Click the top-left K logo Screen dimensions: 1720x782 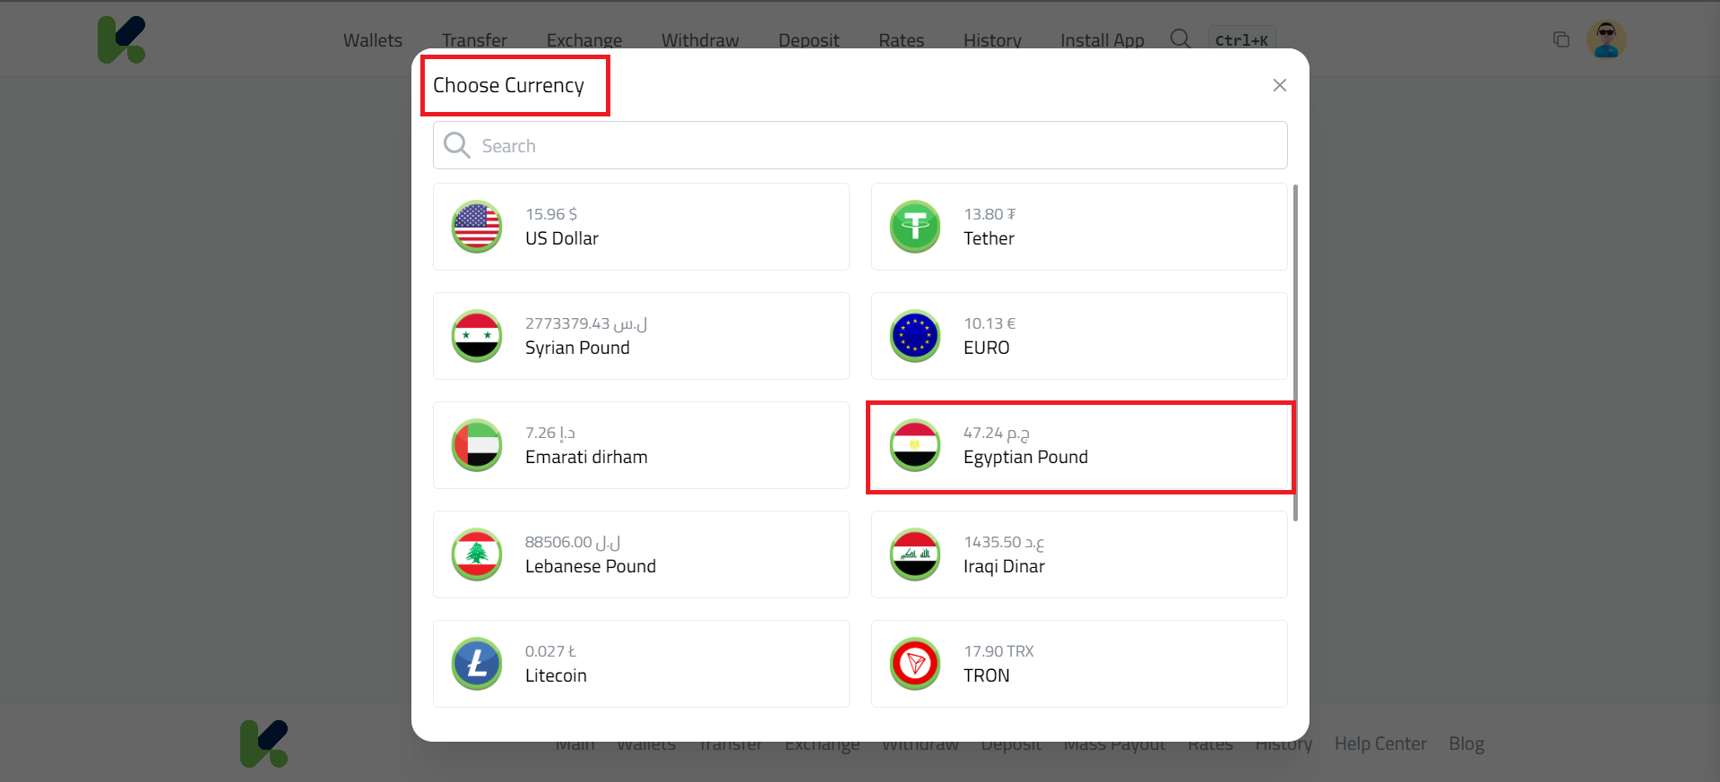[122, 39]
